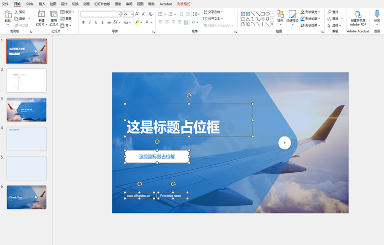
Task: Open the Select (选择) dropdown
Action: 335,25
